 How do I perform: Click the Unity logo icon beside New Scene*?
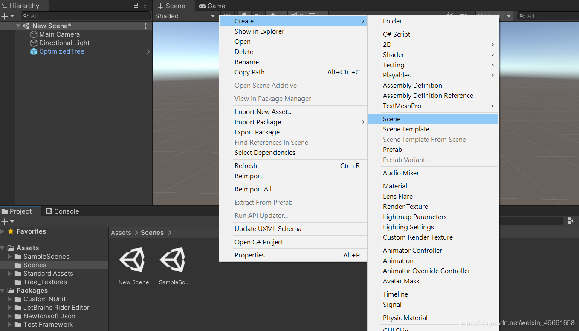pyautogui.click(x=26, y=26)
